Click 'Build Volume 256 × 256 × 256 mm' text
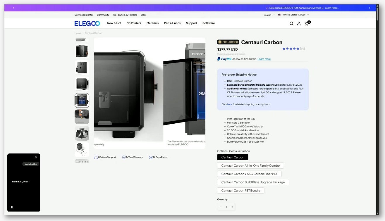This screenshot has width=385, height=221. coord(246,142)
